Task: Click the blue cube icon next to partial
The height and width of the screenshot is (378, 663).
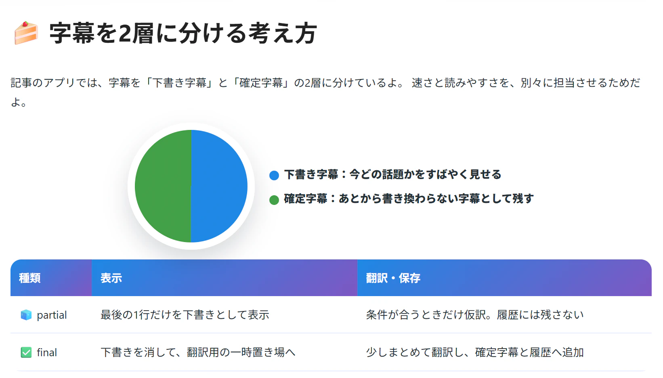Action: [26, 315]
